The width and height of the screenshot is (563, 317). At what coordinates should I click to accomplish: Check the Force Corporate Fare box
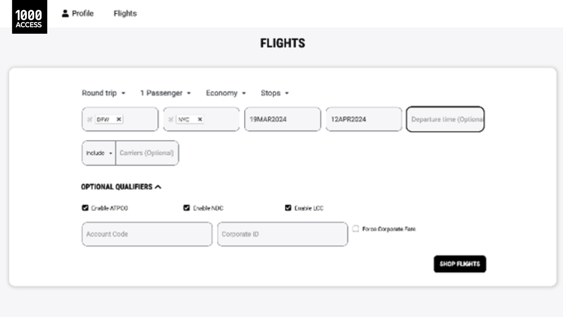pos(355,229)
